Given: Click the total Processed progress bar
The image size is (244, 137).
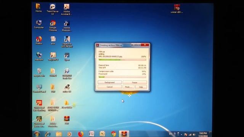Looking at the screenshot, I should [x=122, y=77].
